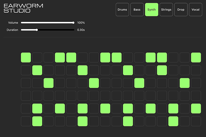Click the Duration slider handle

(x=37, y=30)
